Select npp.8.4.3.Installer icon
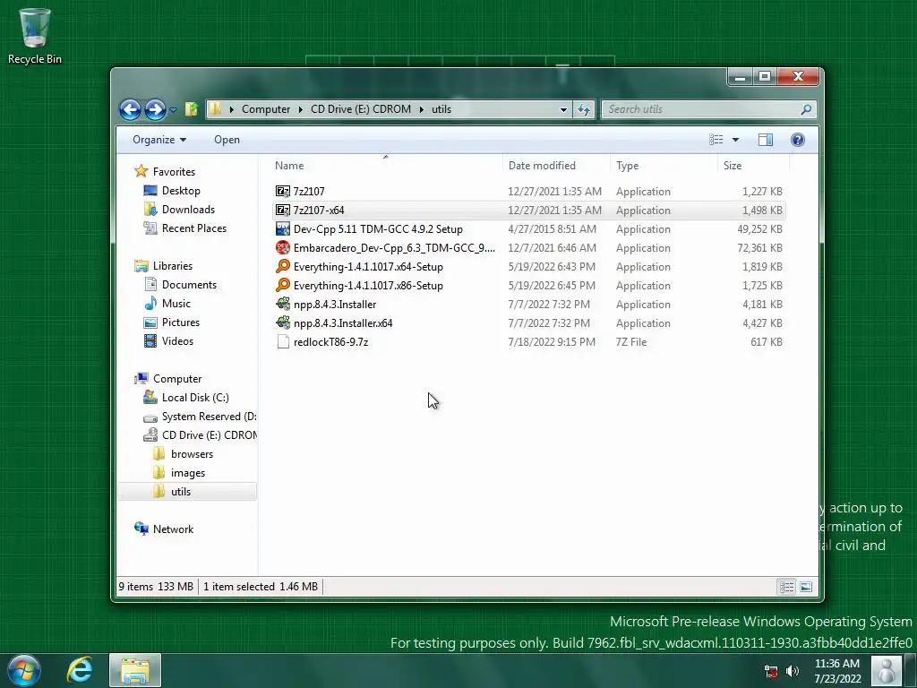 (282, 305)
